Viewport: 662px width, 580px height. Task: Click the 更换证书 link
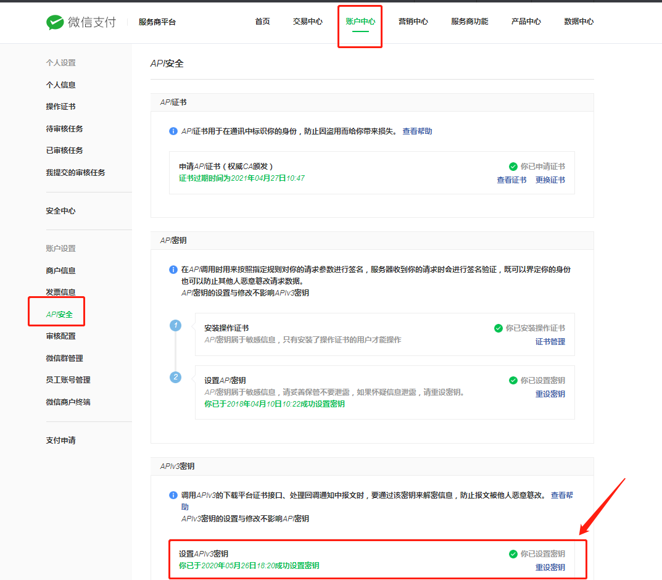(x=550, y=180)
